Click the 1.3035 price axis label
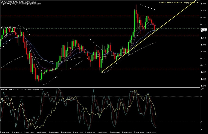 [x=204, y=11]
